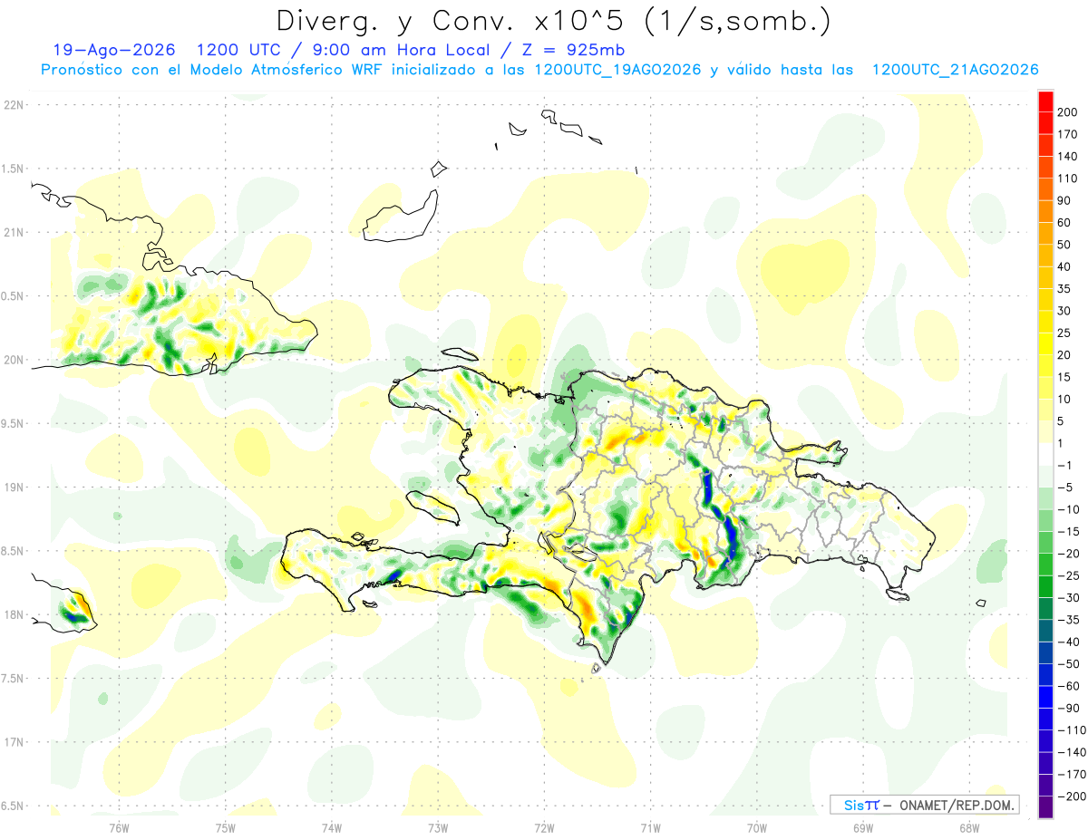Click the '6.5N' latitude label
The width and height of the screenshot is (1088, 840).
[x=13, y=806]
